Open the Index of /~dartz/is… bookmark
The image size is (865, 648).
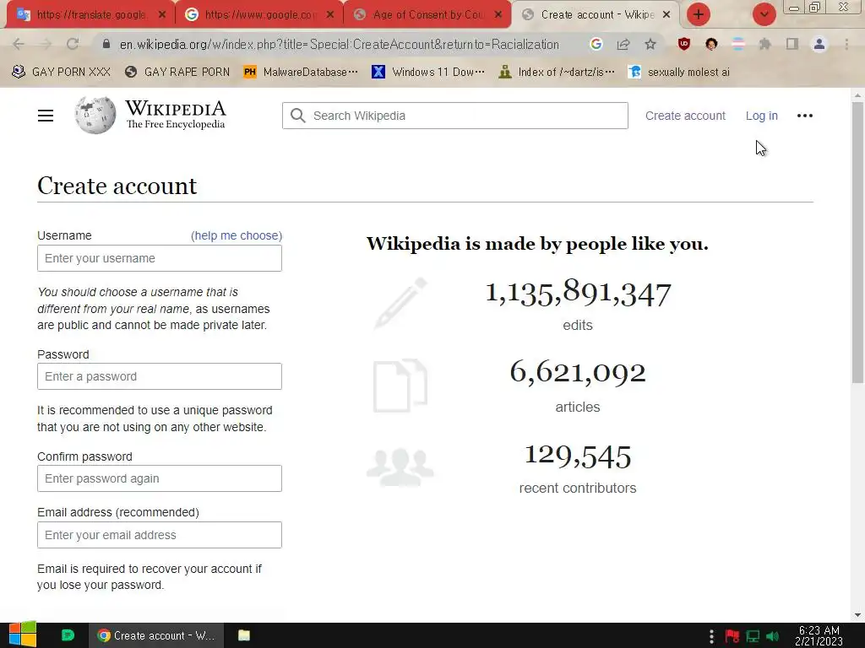(x=556, y=72)
